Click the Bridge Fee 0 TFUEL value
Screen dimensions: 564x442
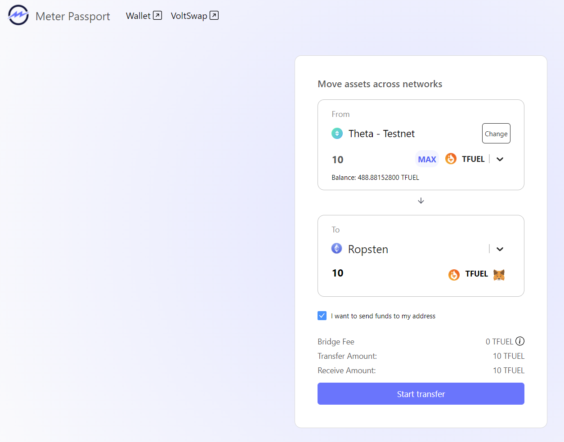click(x=499, y=342)
